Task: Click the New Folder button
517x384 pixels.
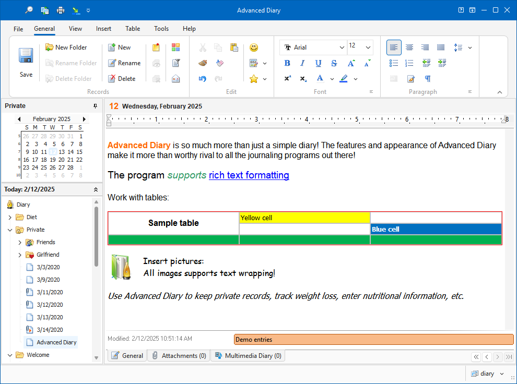Action: 66,47
